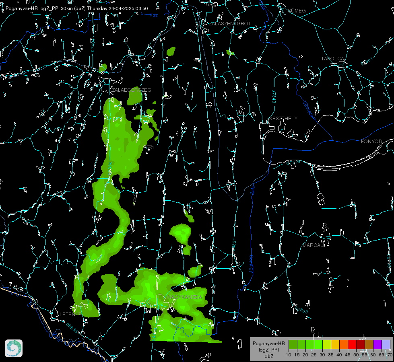Click the 07343 road number label
This screenshot has height=362, width=394.
pos(274,97)
